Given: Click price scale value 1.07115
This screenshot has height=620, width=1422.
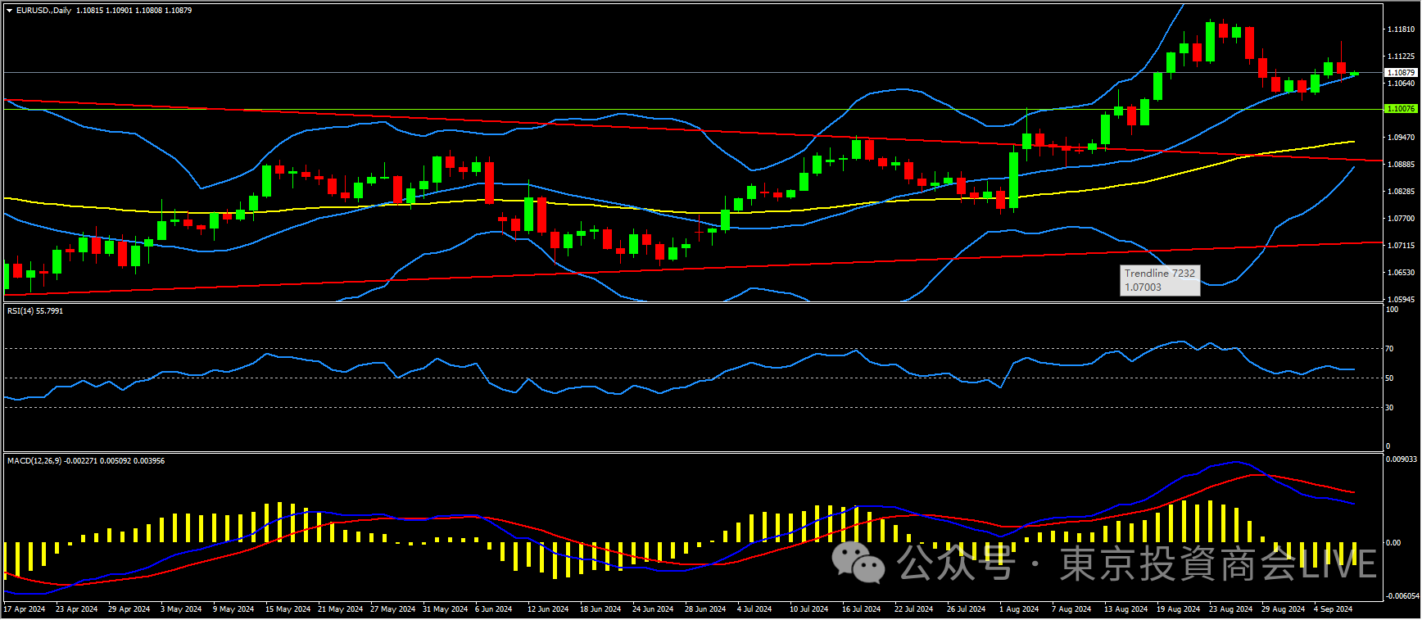Looking at the screenshot, I should [x=1401, y=246].
